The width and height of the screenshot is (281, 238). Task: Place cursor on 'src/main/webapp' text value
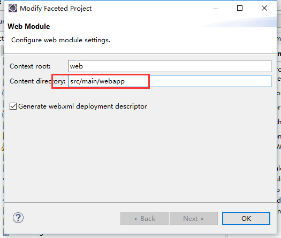[x=97, y=81]
